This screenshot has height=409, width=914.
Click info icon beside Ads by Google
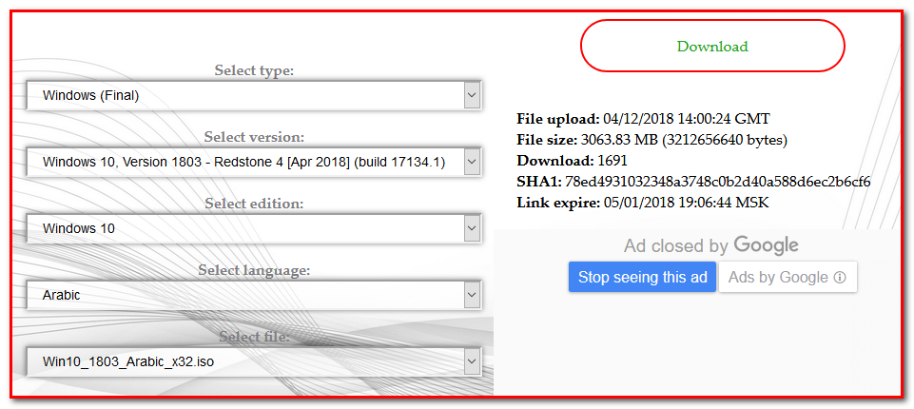pyautogui.click(x=839, y=278)
